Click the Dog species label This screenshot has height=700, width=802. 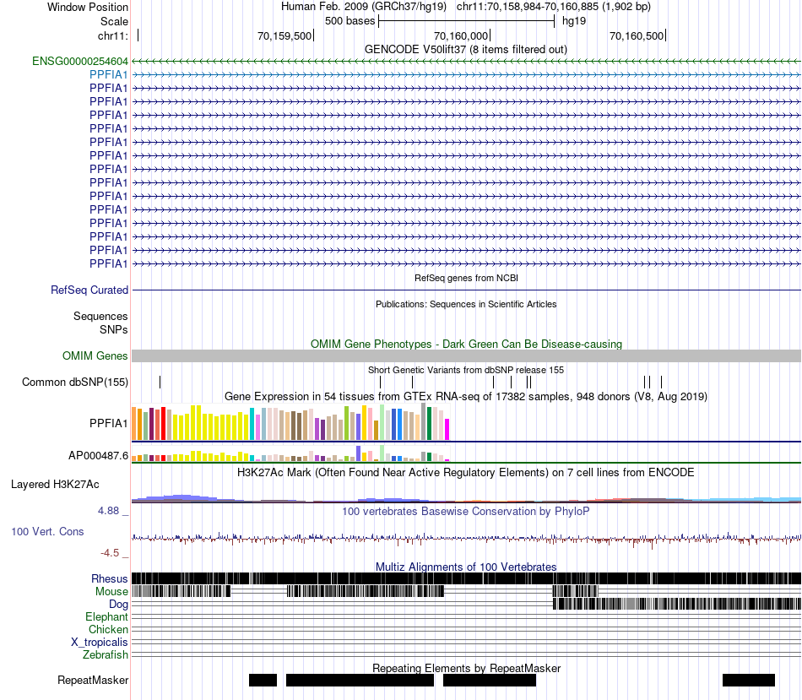pos(118,605)
